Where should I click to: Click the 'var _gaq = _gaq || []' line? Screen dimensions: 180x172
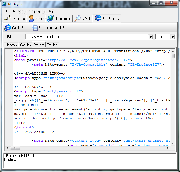coord(38,96)
